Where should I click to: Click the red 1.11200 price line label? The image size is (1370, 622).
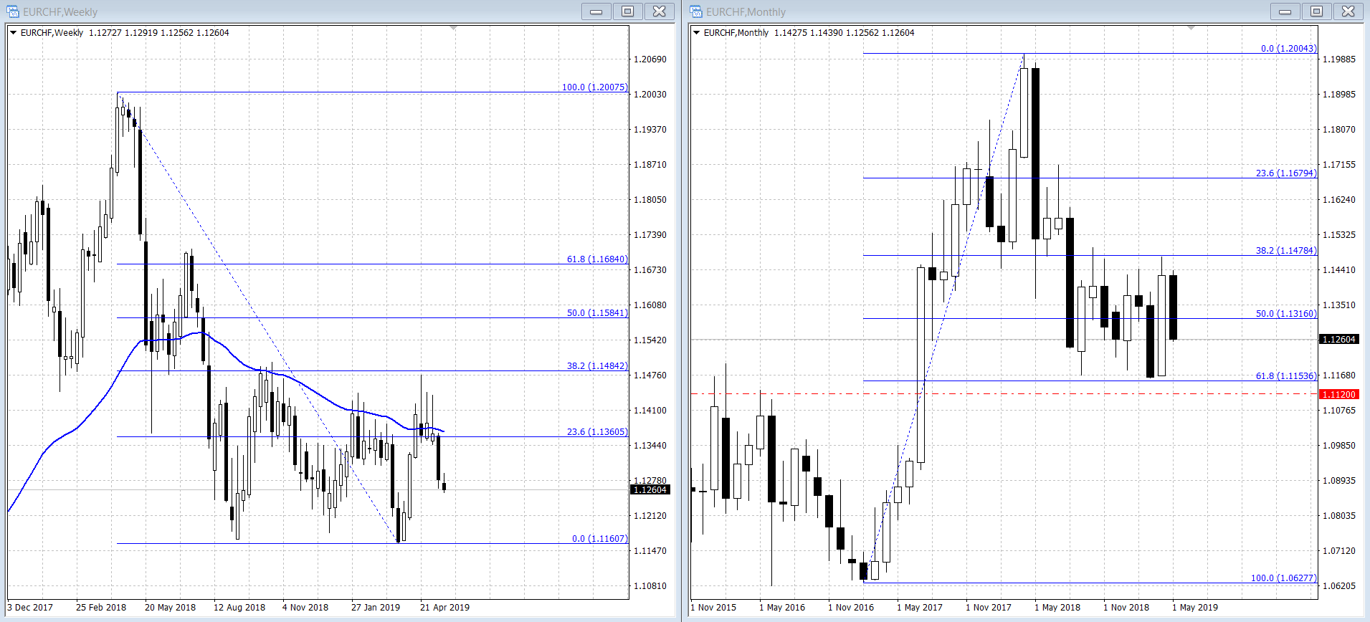point(1338,394)
